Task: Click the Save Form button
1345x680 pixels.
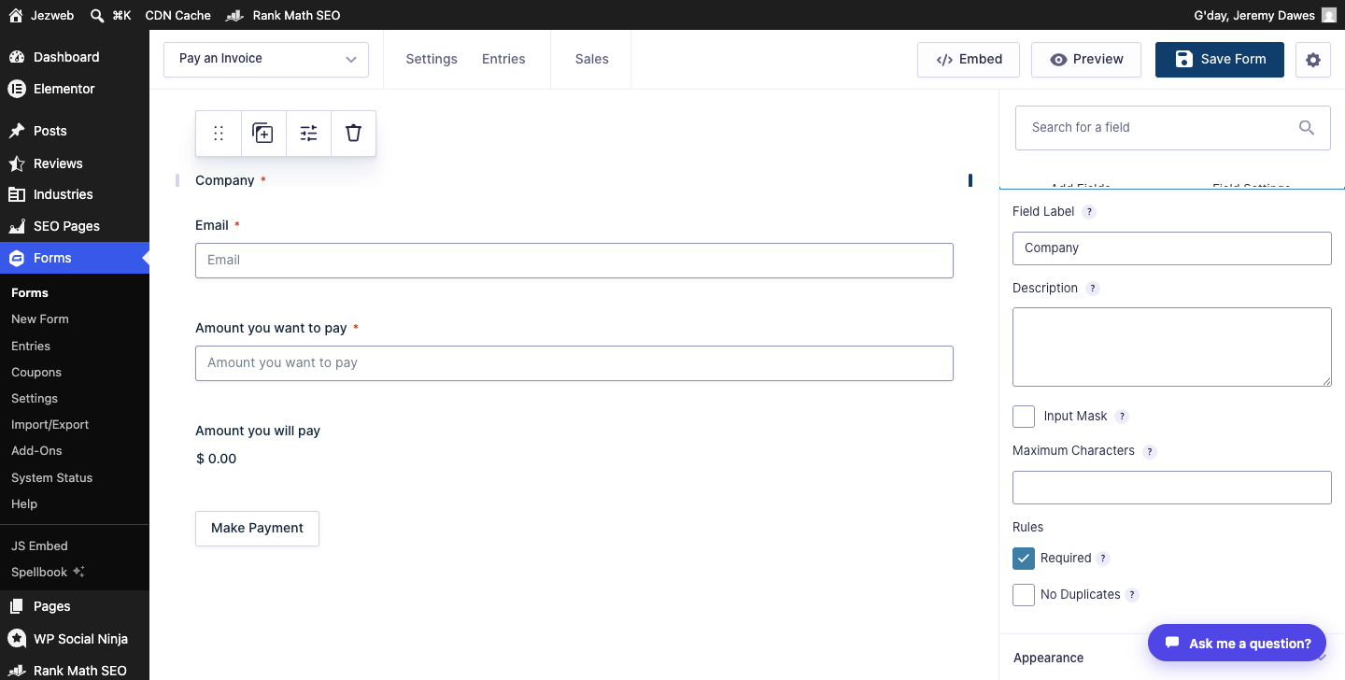Action: [x=1220, y=59]
